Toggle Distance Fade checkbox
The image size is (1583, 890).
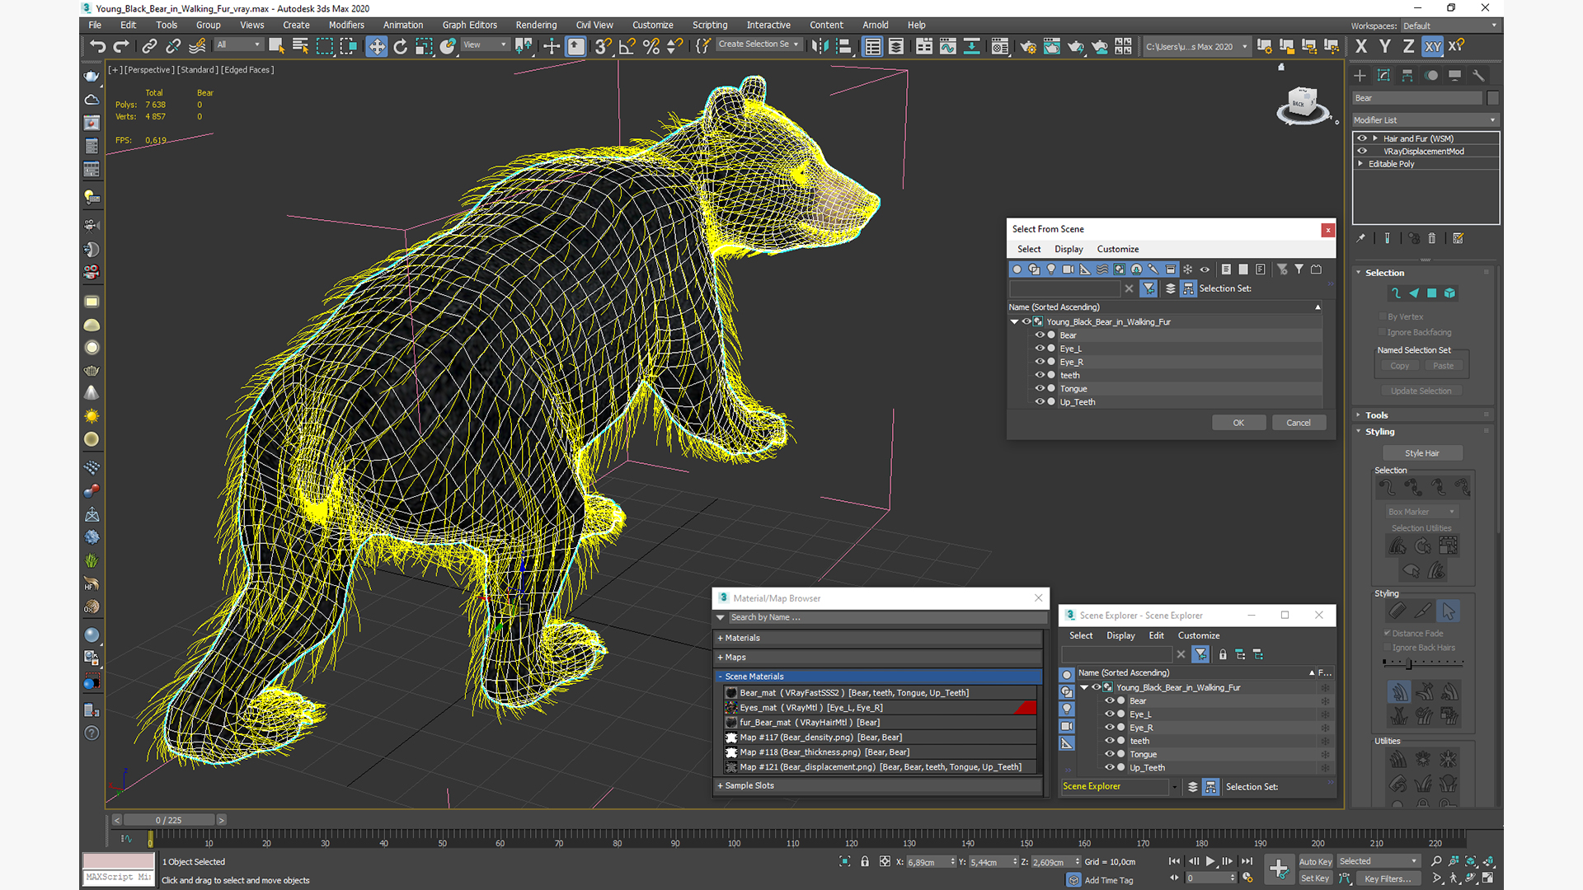[x=1388, y=633]
